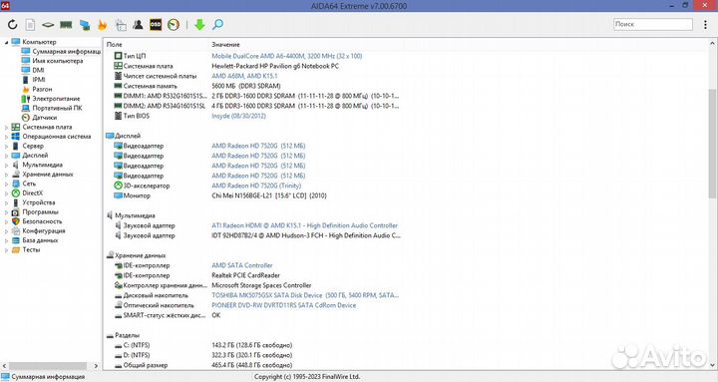718x382 pixels.
Task: Select the Realtek PCIE CardReader value
Action: point(245,275)
